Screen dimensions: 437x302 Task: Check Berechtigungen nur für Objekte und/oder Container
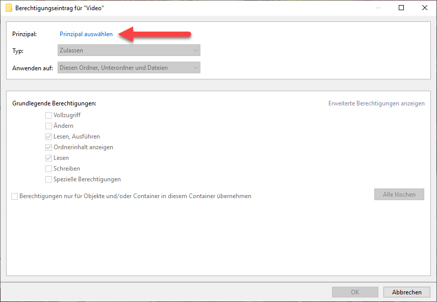14,196
